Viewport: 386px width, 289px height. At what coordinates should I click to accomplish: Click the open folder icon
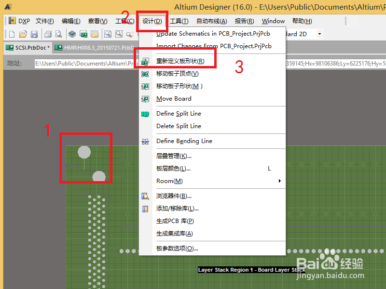[23, 34]
